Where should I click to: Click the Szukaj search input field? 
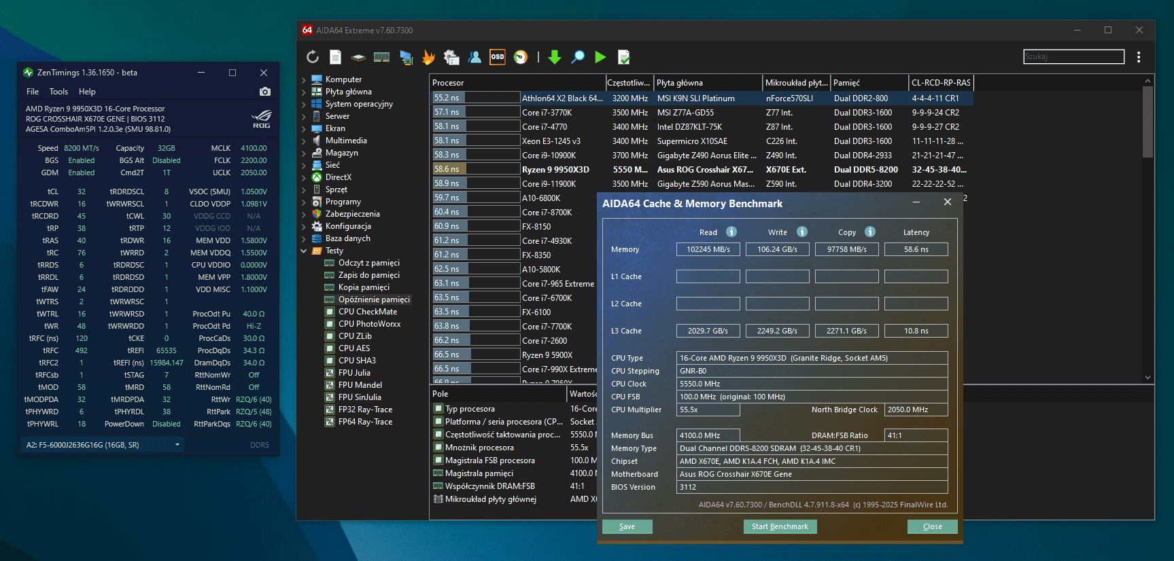[x=1073, y=56]
